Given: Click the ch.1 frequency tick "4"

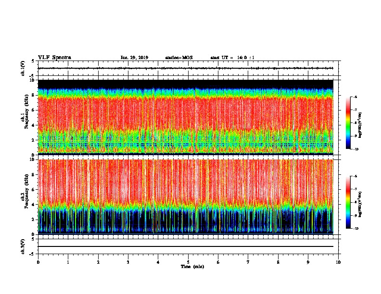Looking at the screenshot, I should (34, 125).
